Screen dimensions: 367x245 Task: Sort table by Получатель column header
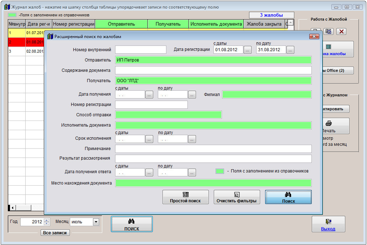point(168,24)
